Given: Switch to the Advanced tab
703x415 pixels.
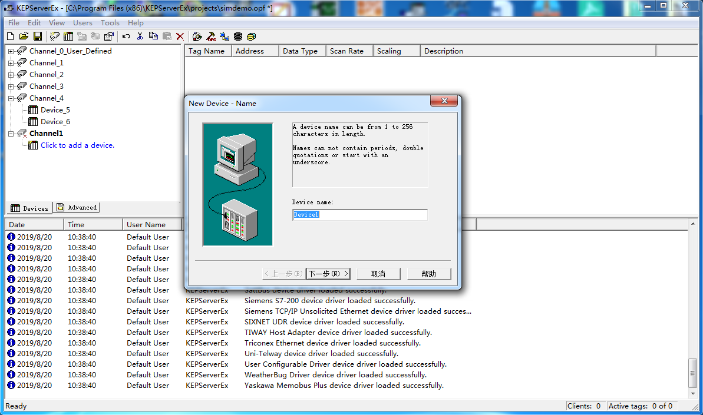Looking at the screenshot, I should tap(77, 207).
